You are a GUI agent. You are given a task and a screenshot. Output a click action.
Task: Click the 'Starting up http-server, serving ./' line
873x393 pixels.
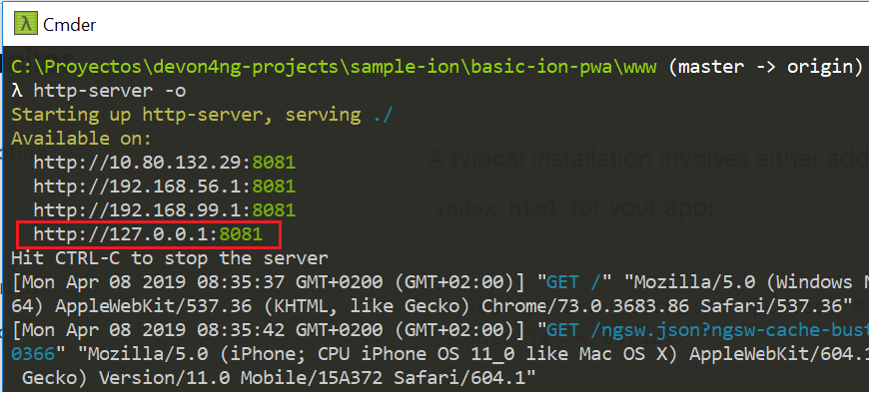(x=203, y=115)
